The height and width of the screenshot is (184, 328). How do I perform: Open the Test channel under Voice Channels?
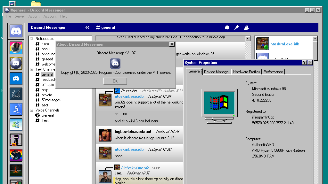pos(45,120)
